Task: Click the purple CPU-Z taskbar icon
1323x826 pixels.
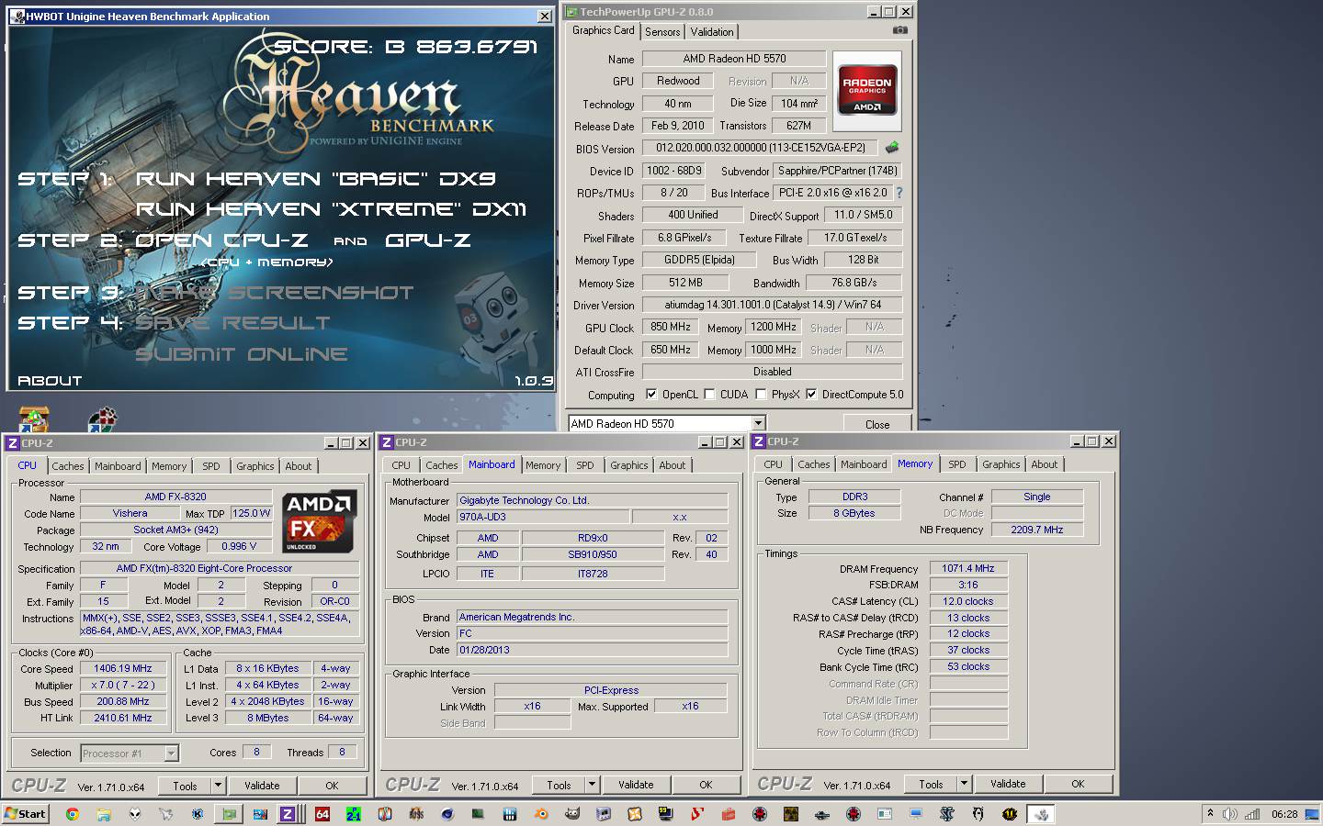Action: pyautogui.click(x=288, y=813)
